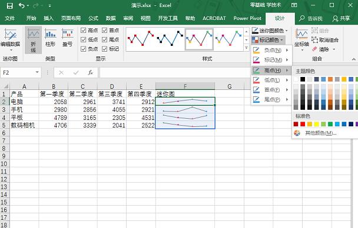
Task: Click the save icon in title bar
Action: [9, 5]
